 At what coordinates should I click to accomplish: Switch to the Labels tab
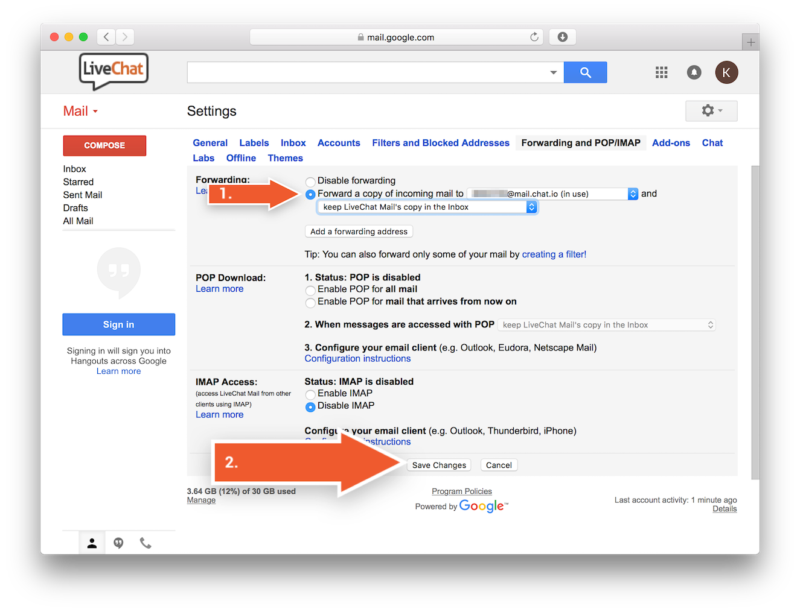(254, 143)
